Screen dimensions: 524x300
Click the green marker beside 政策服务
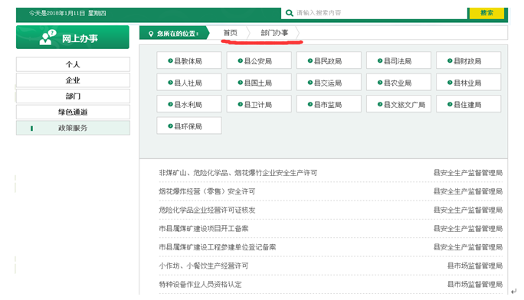31,128
